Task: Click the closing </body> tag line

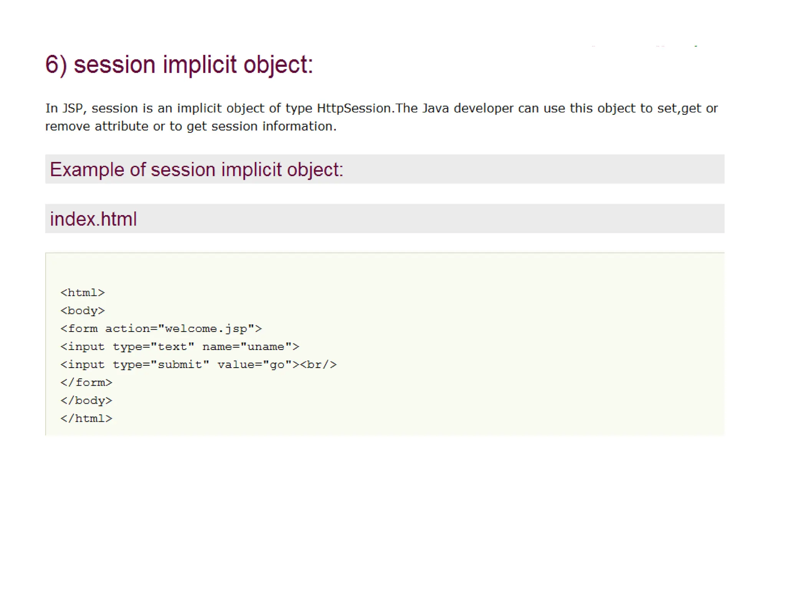Action: [x=86, y=401]
